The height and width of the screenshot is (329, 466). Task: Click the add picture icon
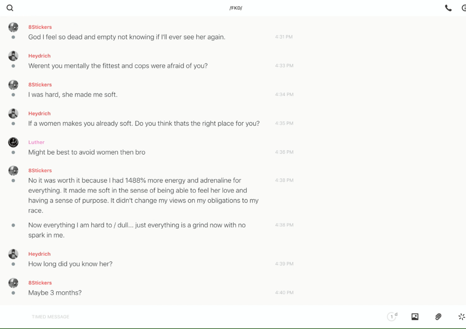tap(415, 317)
